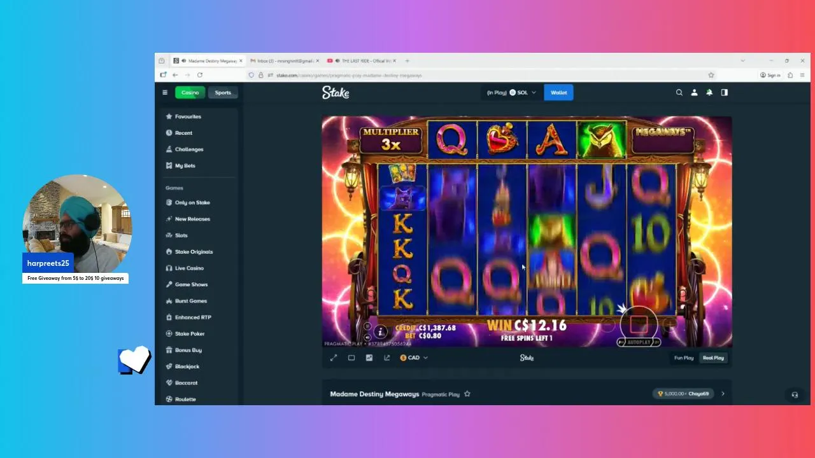Image resolution: width=815 pixels, height=458 pixels.
Task: Open the Wallet
Action: coord(559,92)
